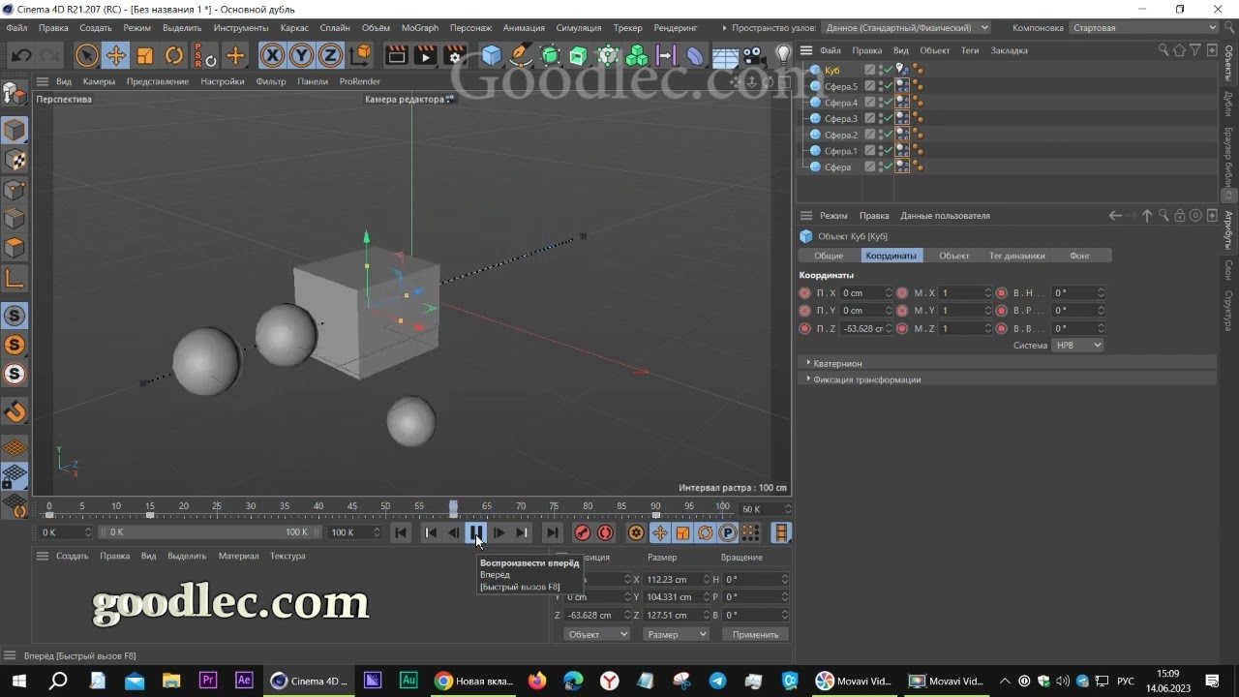Open the Создать menu in Material Manager
The height and width of the screenshot is (697, 1239).
click(72, 556)
